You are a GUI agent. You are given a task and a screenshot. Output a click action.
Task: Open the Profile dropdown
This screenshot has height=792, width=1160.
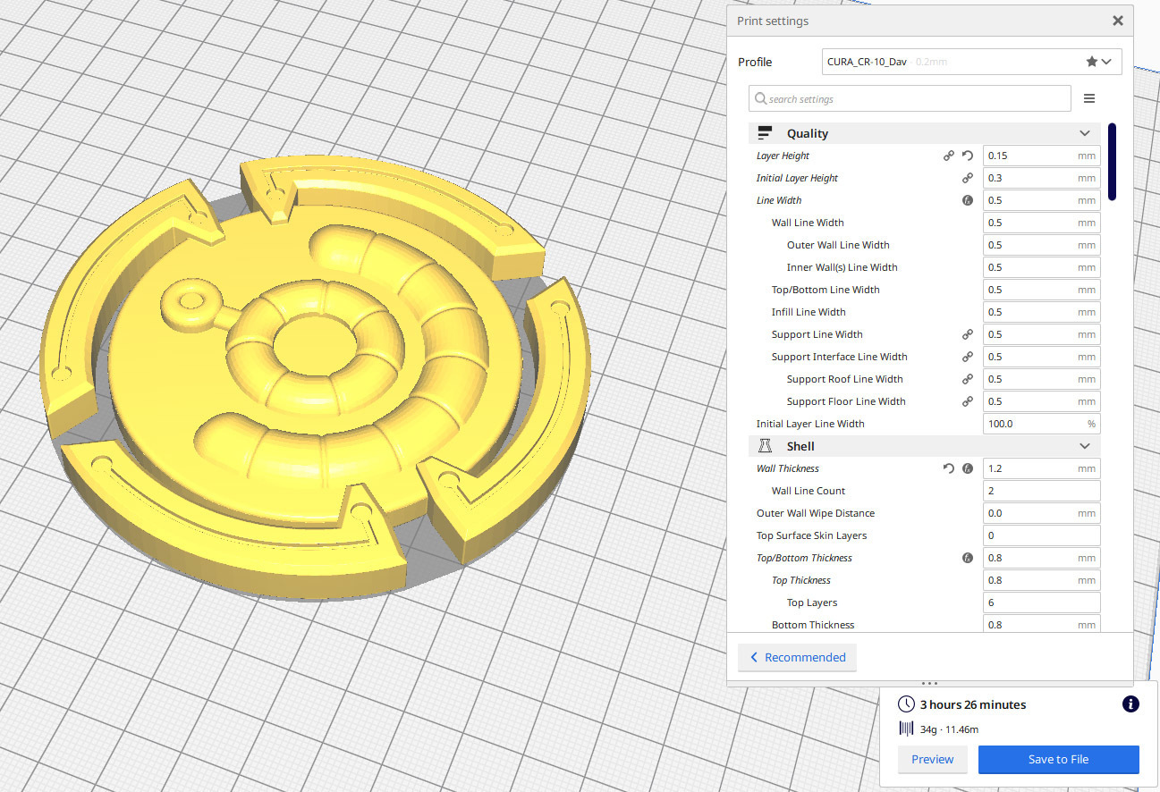coord(971,62)
